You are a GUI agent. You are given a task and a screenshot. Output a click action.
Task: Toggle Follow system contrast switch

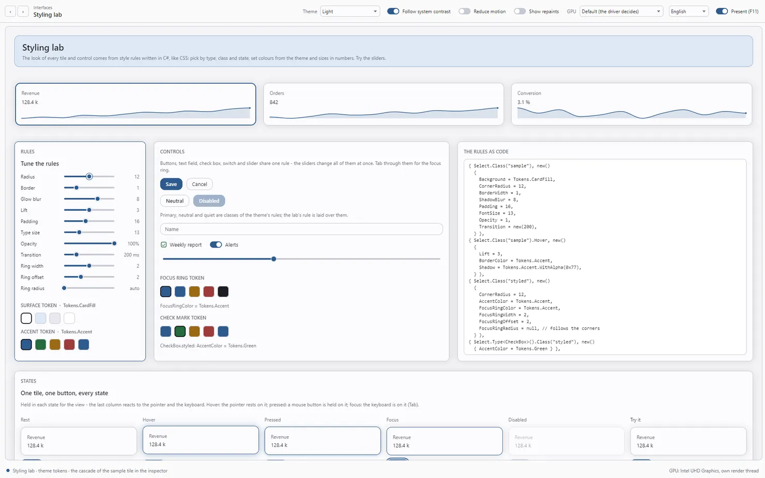point(393,11)
